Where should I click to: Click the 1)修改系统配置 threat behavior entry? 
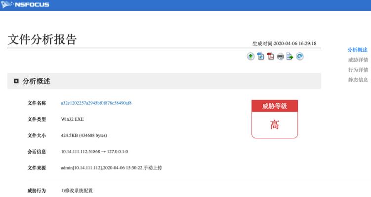click(77, 191)
